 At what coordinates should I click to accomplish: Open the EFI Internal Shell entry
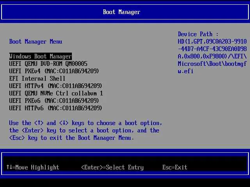37,78
